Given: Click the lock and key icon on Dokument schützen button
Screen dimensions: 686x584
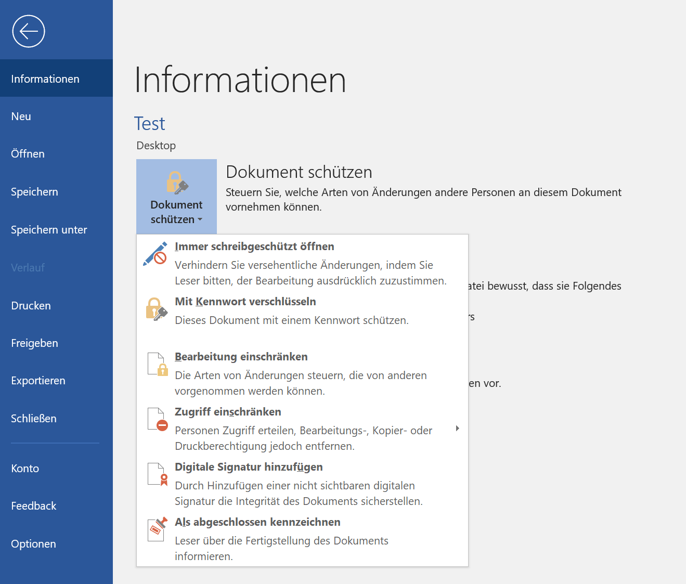Looking at the screenshot, I should pyautogui.click(x=177, y=182).
